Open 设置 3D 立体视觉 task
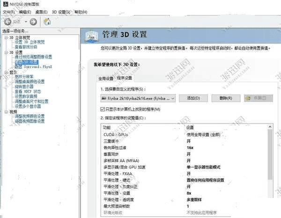Image resolution: width=281 pixels, height=218 pixels. point(30,42)
